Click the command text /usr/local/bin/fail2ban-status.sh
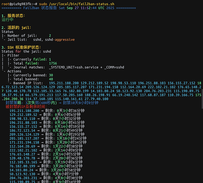Screen dimensions: 203x183 pos(82,4)
